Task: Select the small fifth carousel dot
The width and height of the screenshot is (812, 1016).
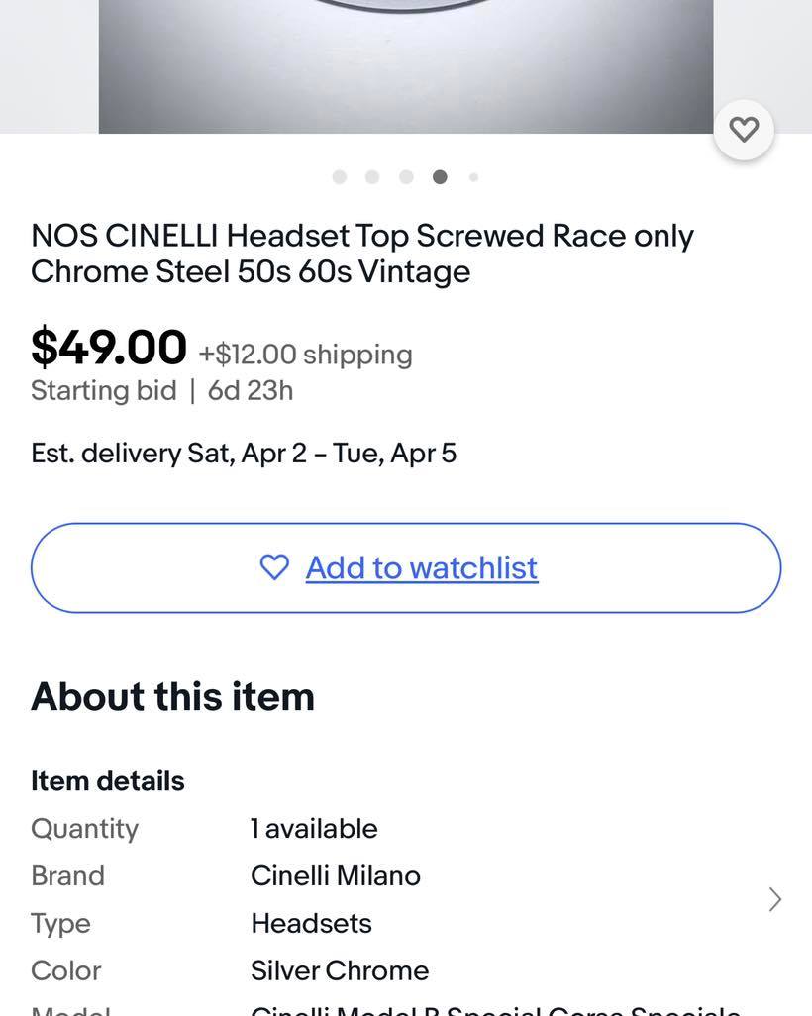Action: [x=473, y=177]
